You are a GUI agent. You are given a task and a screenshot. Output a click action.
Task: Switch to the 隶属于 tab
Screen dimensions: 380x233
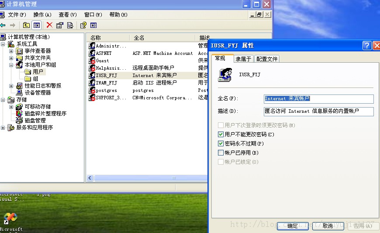(x=243, y=59)
